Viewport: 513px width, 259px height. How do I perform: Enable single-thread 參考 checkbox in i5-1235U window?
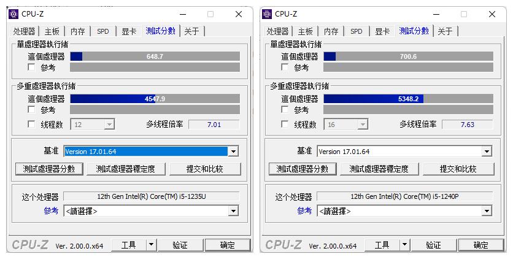tap(31, 68)
